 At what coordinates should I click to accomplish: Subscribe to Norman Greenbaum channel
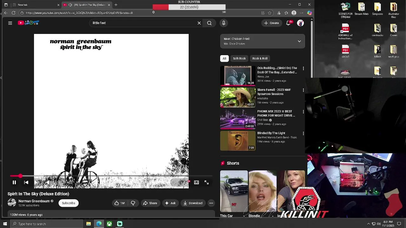pyautogui.click(x=69, y=203)
